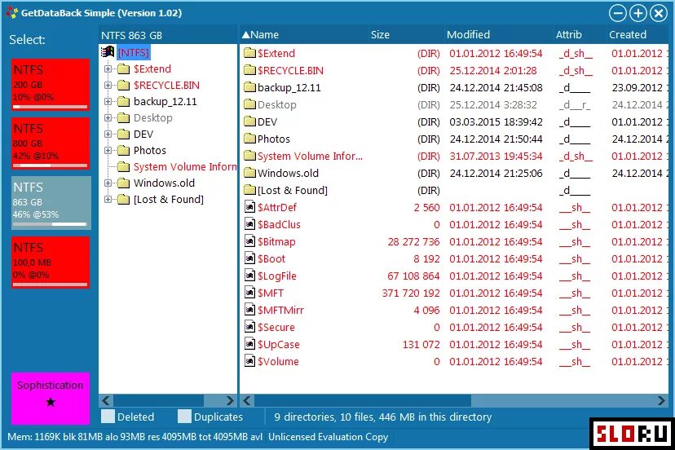Click the $Extend folder icon in file list
The width and height of the screenshot is (675, 450).
pos(249,54)
